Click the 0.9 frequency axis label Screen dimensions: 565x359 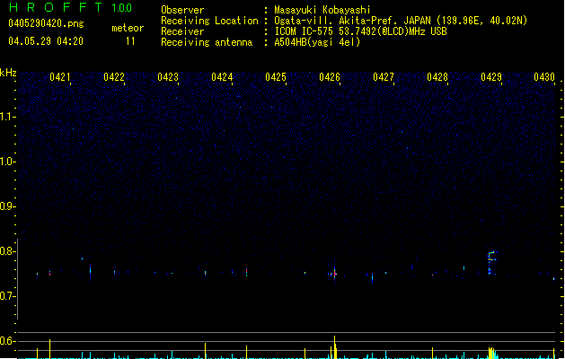8,206
